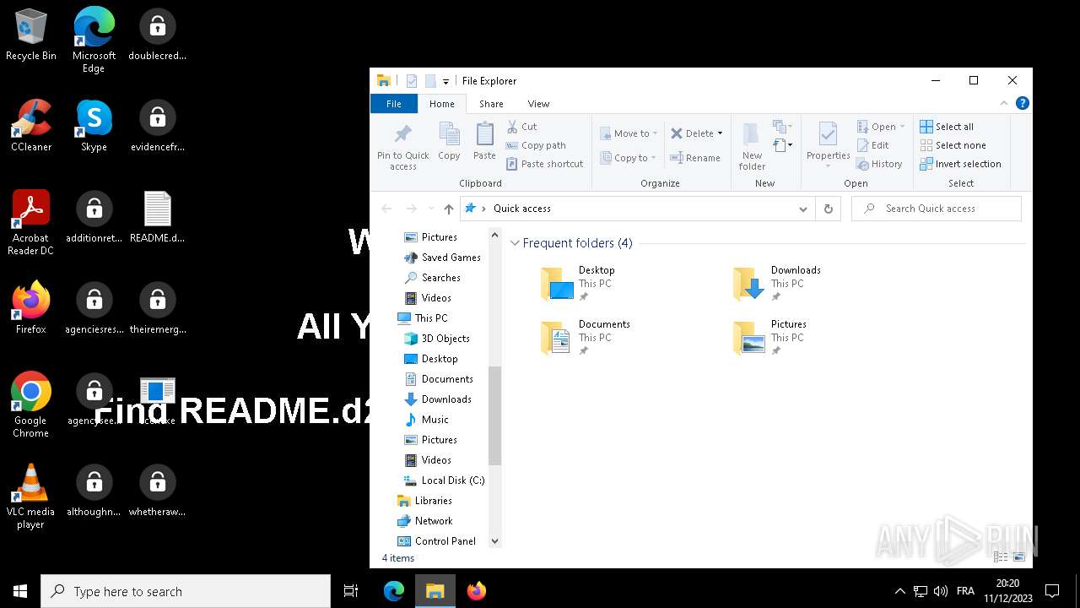Open the Delete dropdown arrow
The height and width of the screenshot is (608, 1080).
(720, 133)
